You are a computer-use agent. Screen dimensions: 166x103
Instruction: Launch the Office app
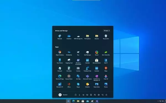(x=69, y=85)
